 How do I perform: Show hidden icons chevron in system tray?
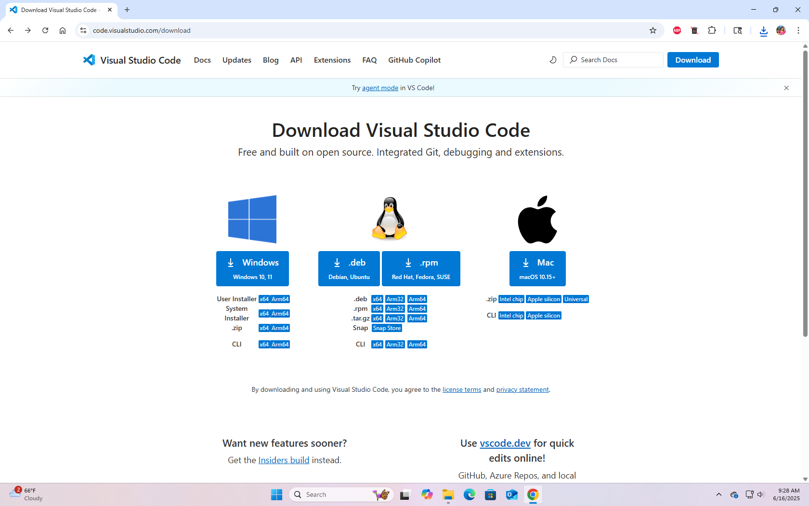click(719, 494)
